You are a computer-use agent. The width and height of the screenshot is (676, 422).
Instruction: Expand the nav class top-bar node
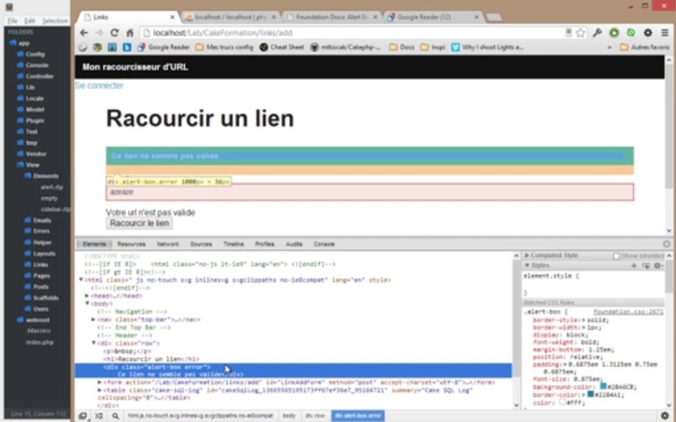point(93,319)
